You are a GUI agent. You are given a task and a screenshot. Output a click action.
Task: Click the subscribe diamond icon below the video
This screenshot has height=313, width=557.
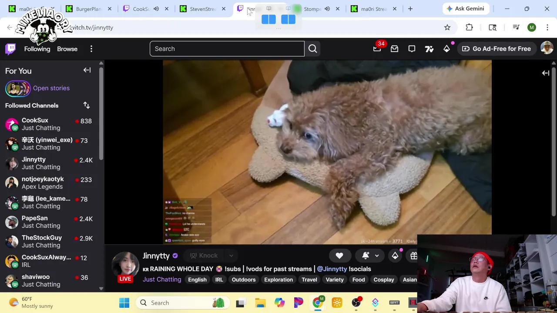395,256
